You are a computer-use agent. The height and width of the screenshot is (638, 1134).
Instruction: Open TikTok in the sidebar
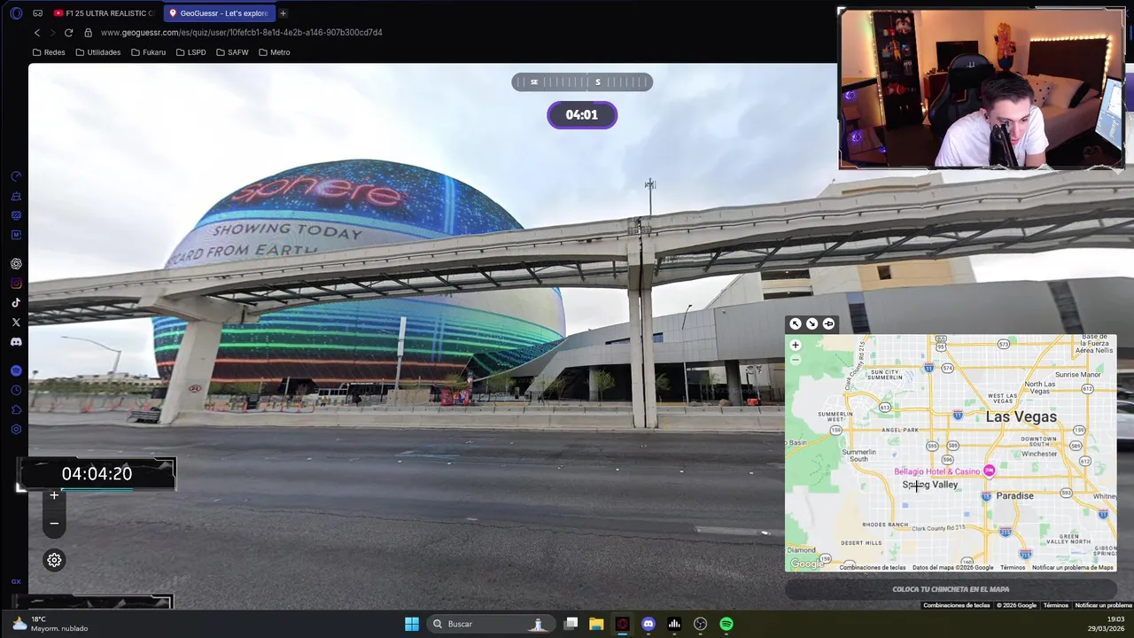click(x=16, y=303)
